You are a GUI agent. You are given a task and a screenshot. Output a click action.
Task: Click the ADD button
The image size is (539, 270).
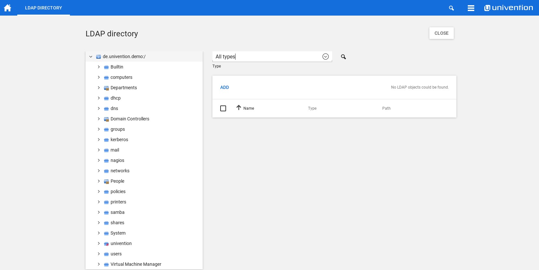[224, 87]
